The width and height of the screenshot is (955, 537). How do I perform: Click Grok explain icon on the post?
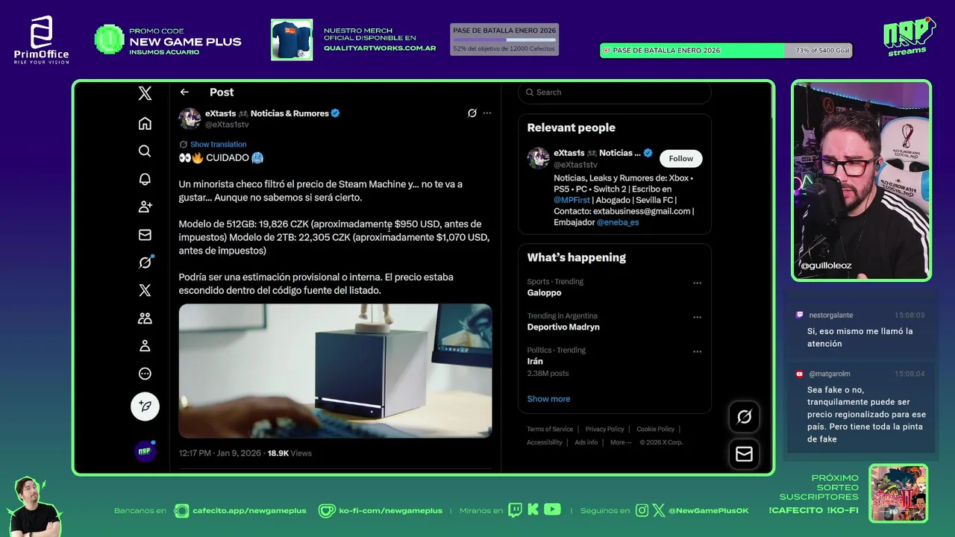pyautogui.click(x=472, y=113)
